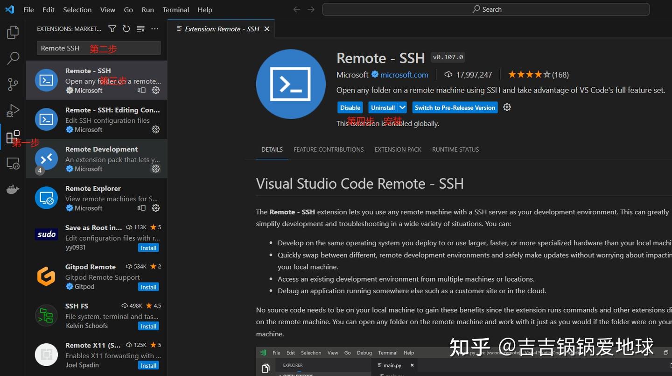Open Views and More Actions menu
This screenshot has width=672, height=376.
coord(155,28)
